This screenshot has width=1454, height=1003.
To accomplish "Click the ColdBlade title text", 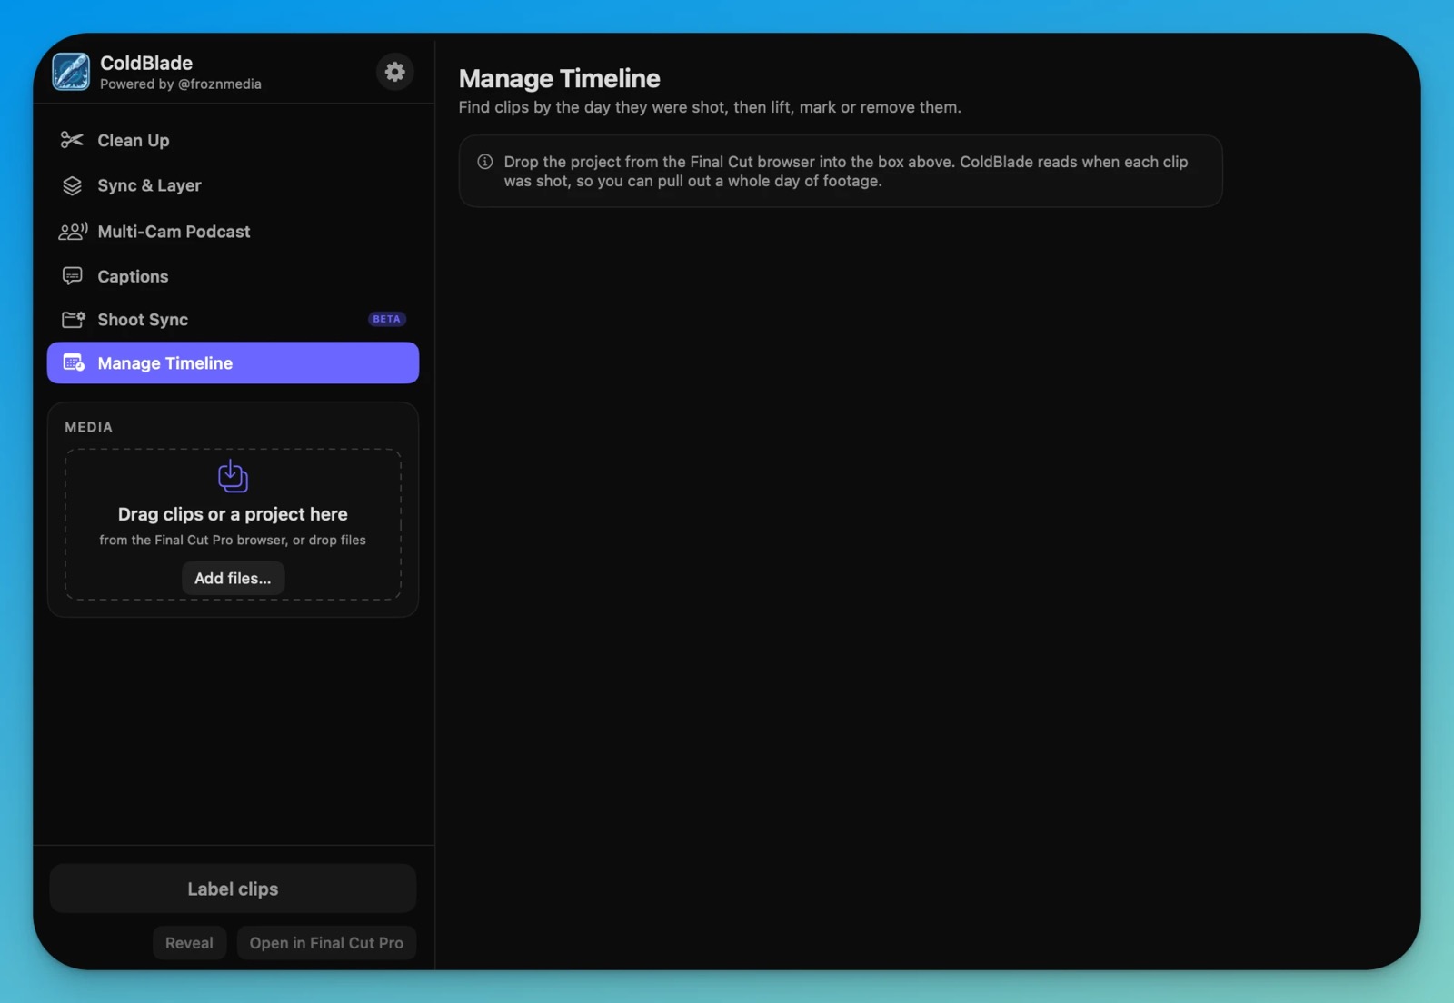I will (146, 63).
